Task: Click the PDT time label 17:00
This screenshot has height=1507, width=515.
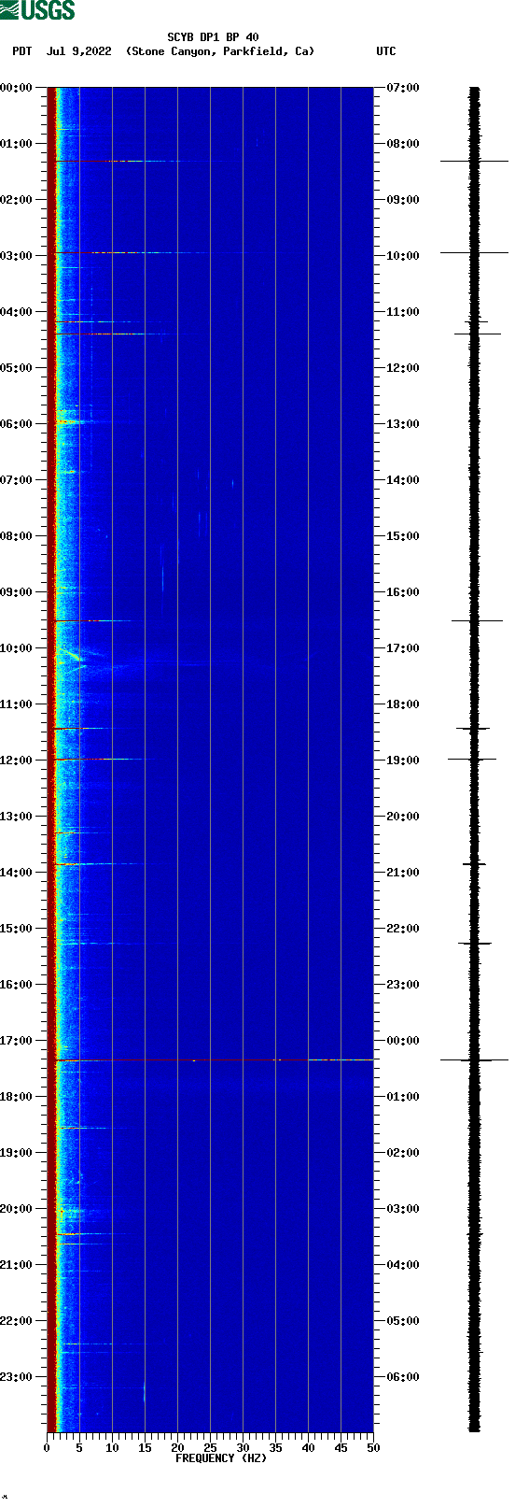Action: 17,1041
